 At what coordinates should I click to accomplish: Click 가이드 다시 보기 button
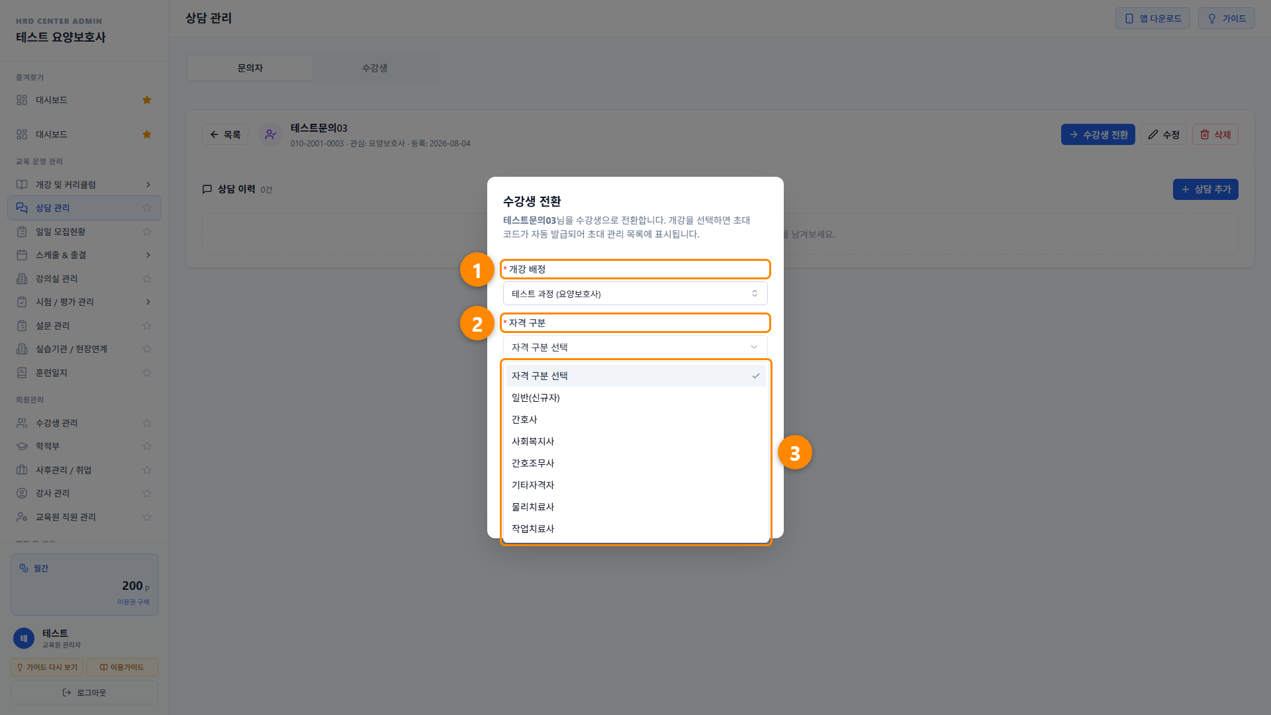pyautogui.click(x=47, y=667)
